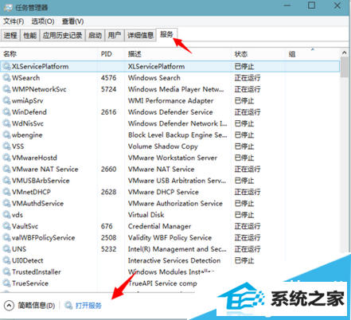Sort services by 名称 column header

[x=49, y=54]
